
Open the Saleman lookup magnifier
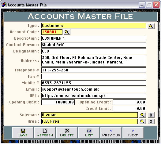(143, 115)
